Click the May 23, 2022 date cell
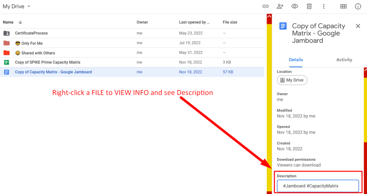Viewport: 367px width, 194px height. pos(191,33)
